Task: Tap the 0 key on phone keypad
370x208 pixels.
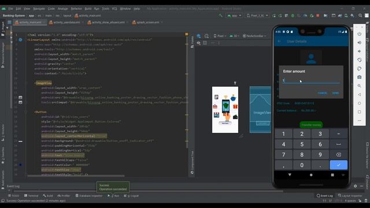Action: (x=302, y=165)
